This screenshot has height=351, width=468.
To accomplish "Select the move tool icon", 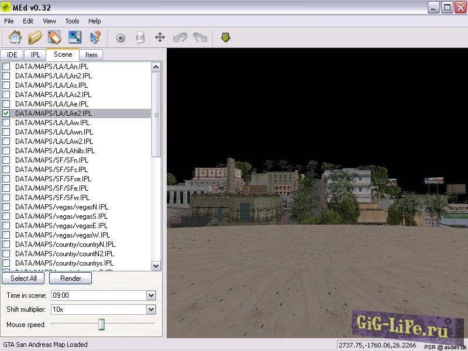I will pyautogui.click(x=160, y=37).
